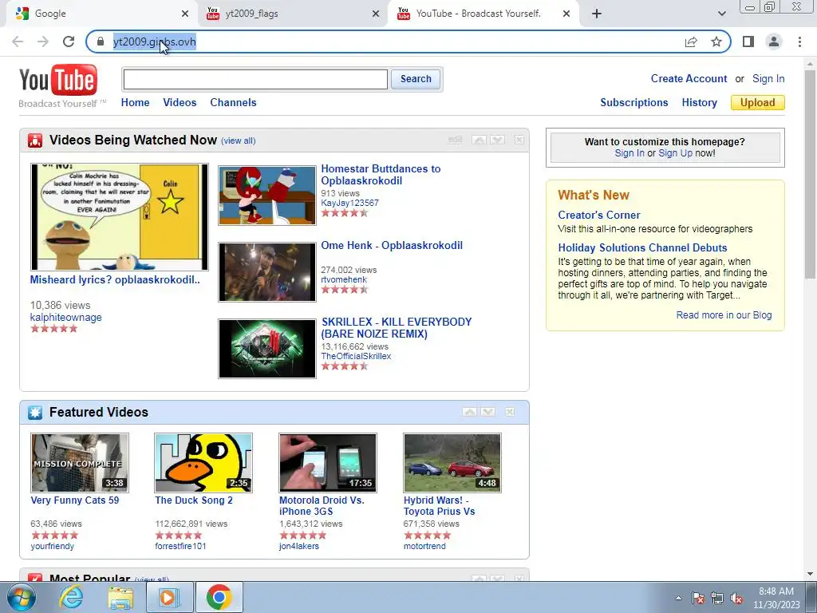
Task: Click the volume muted tray icon
Action: tap(736, 599)
